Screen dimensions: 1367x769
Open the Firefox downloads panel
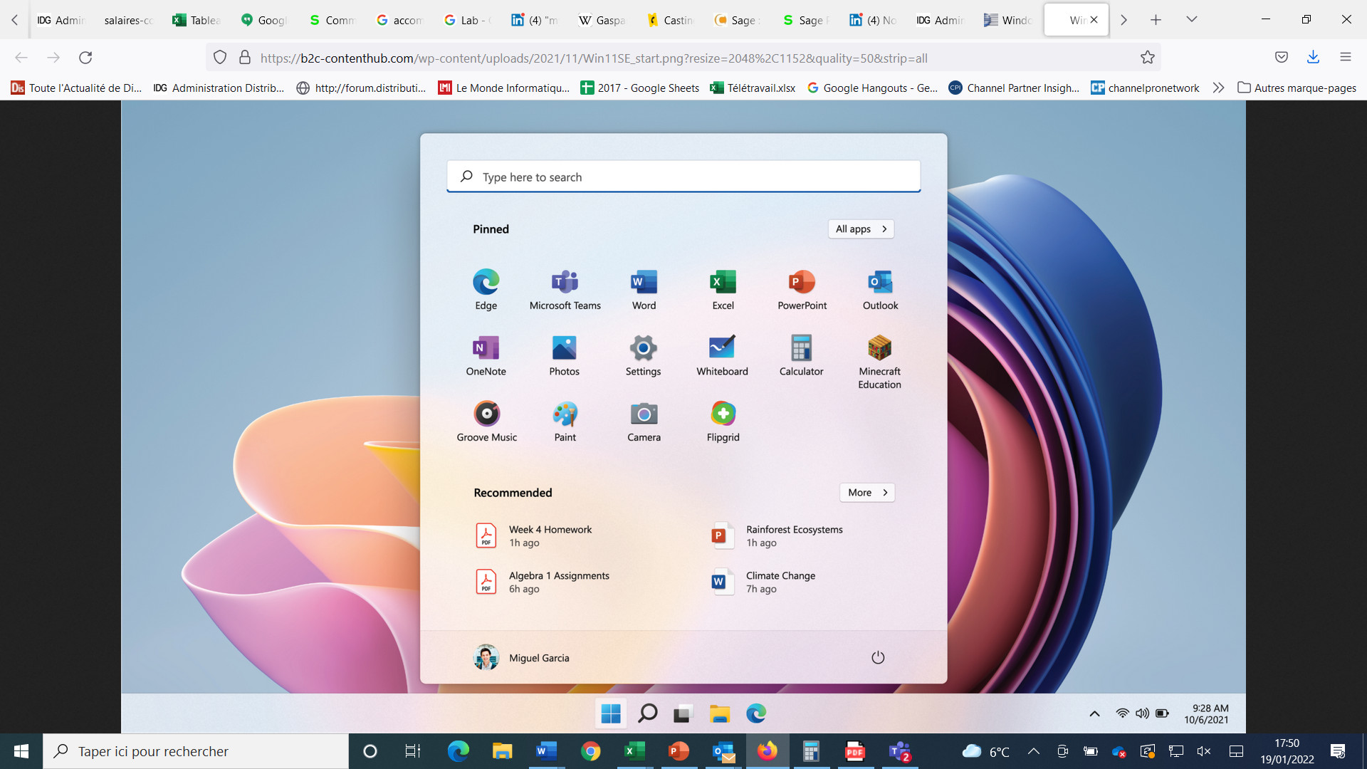pos(1313,58)
